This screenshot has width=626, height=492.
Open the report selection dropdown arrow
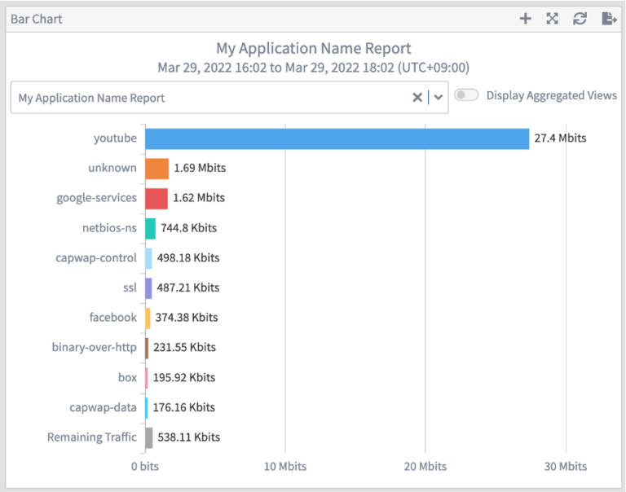(439, 98)
